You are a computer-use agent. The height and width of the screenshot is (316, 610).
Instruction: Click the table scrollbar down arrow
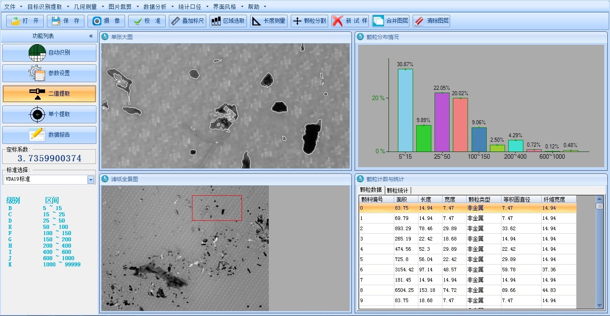pos(600,305)
